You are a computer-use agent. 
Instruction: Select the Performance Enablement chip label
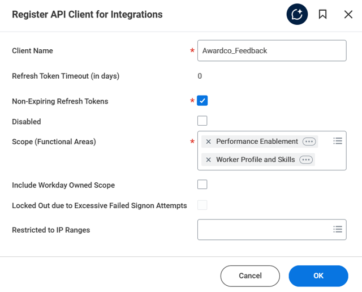click(257, 141)
